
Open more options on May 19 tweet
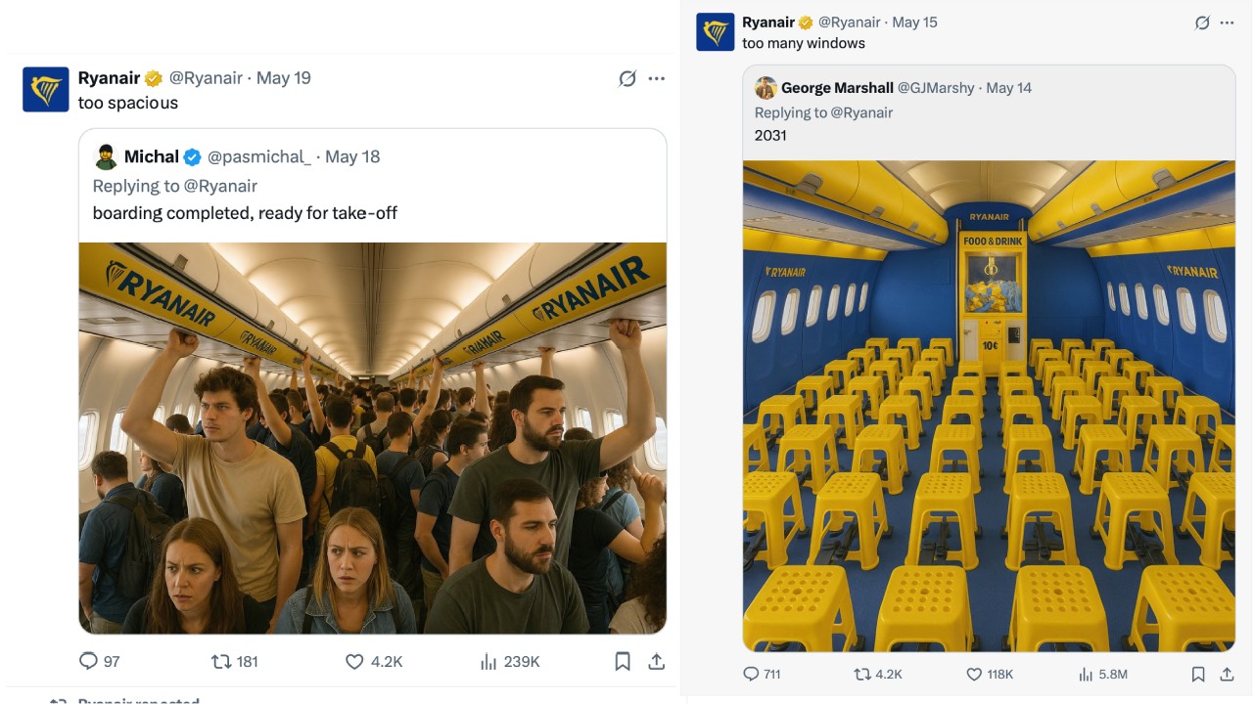pos(657,78)
